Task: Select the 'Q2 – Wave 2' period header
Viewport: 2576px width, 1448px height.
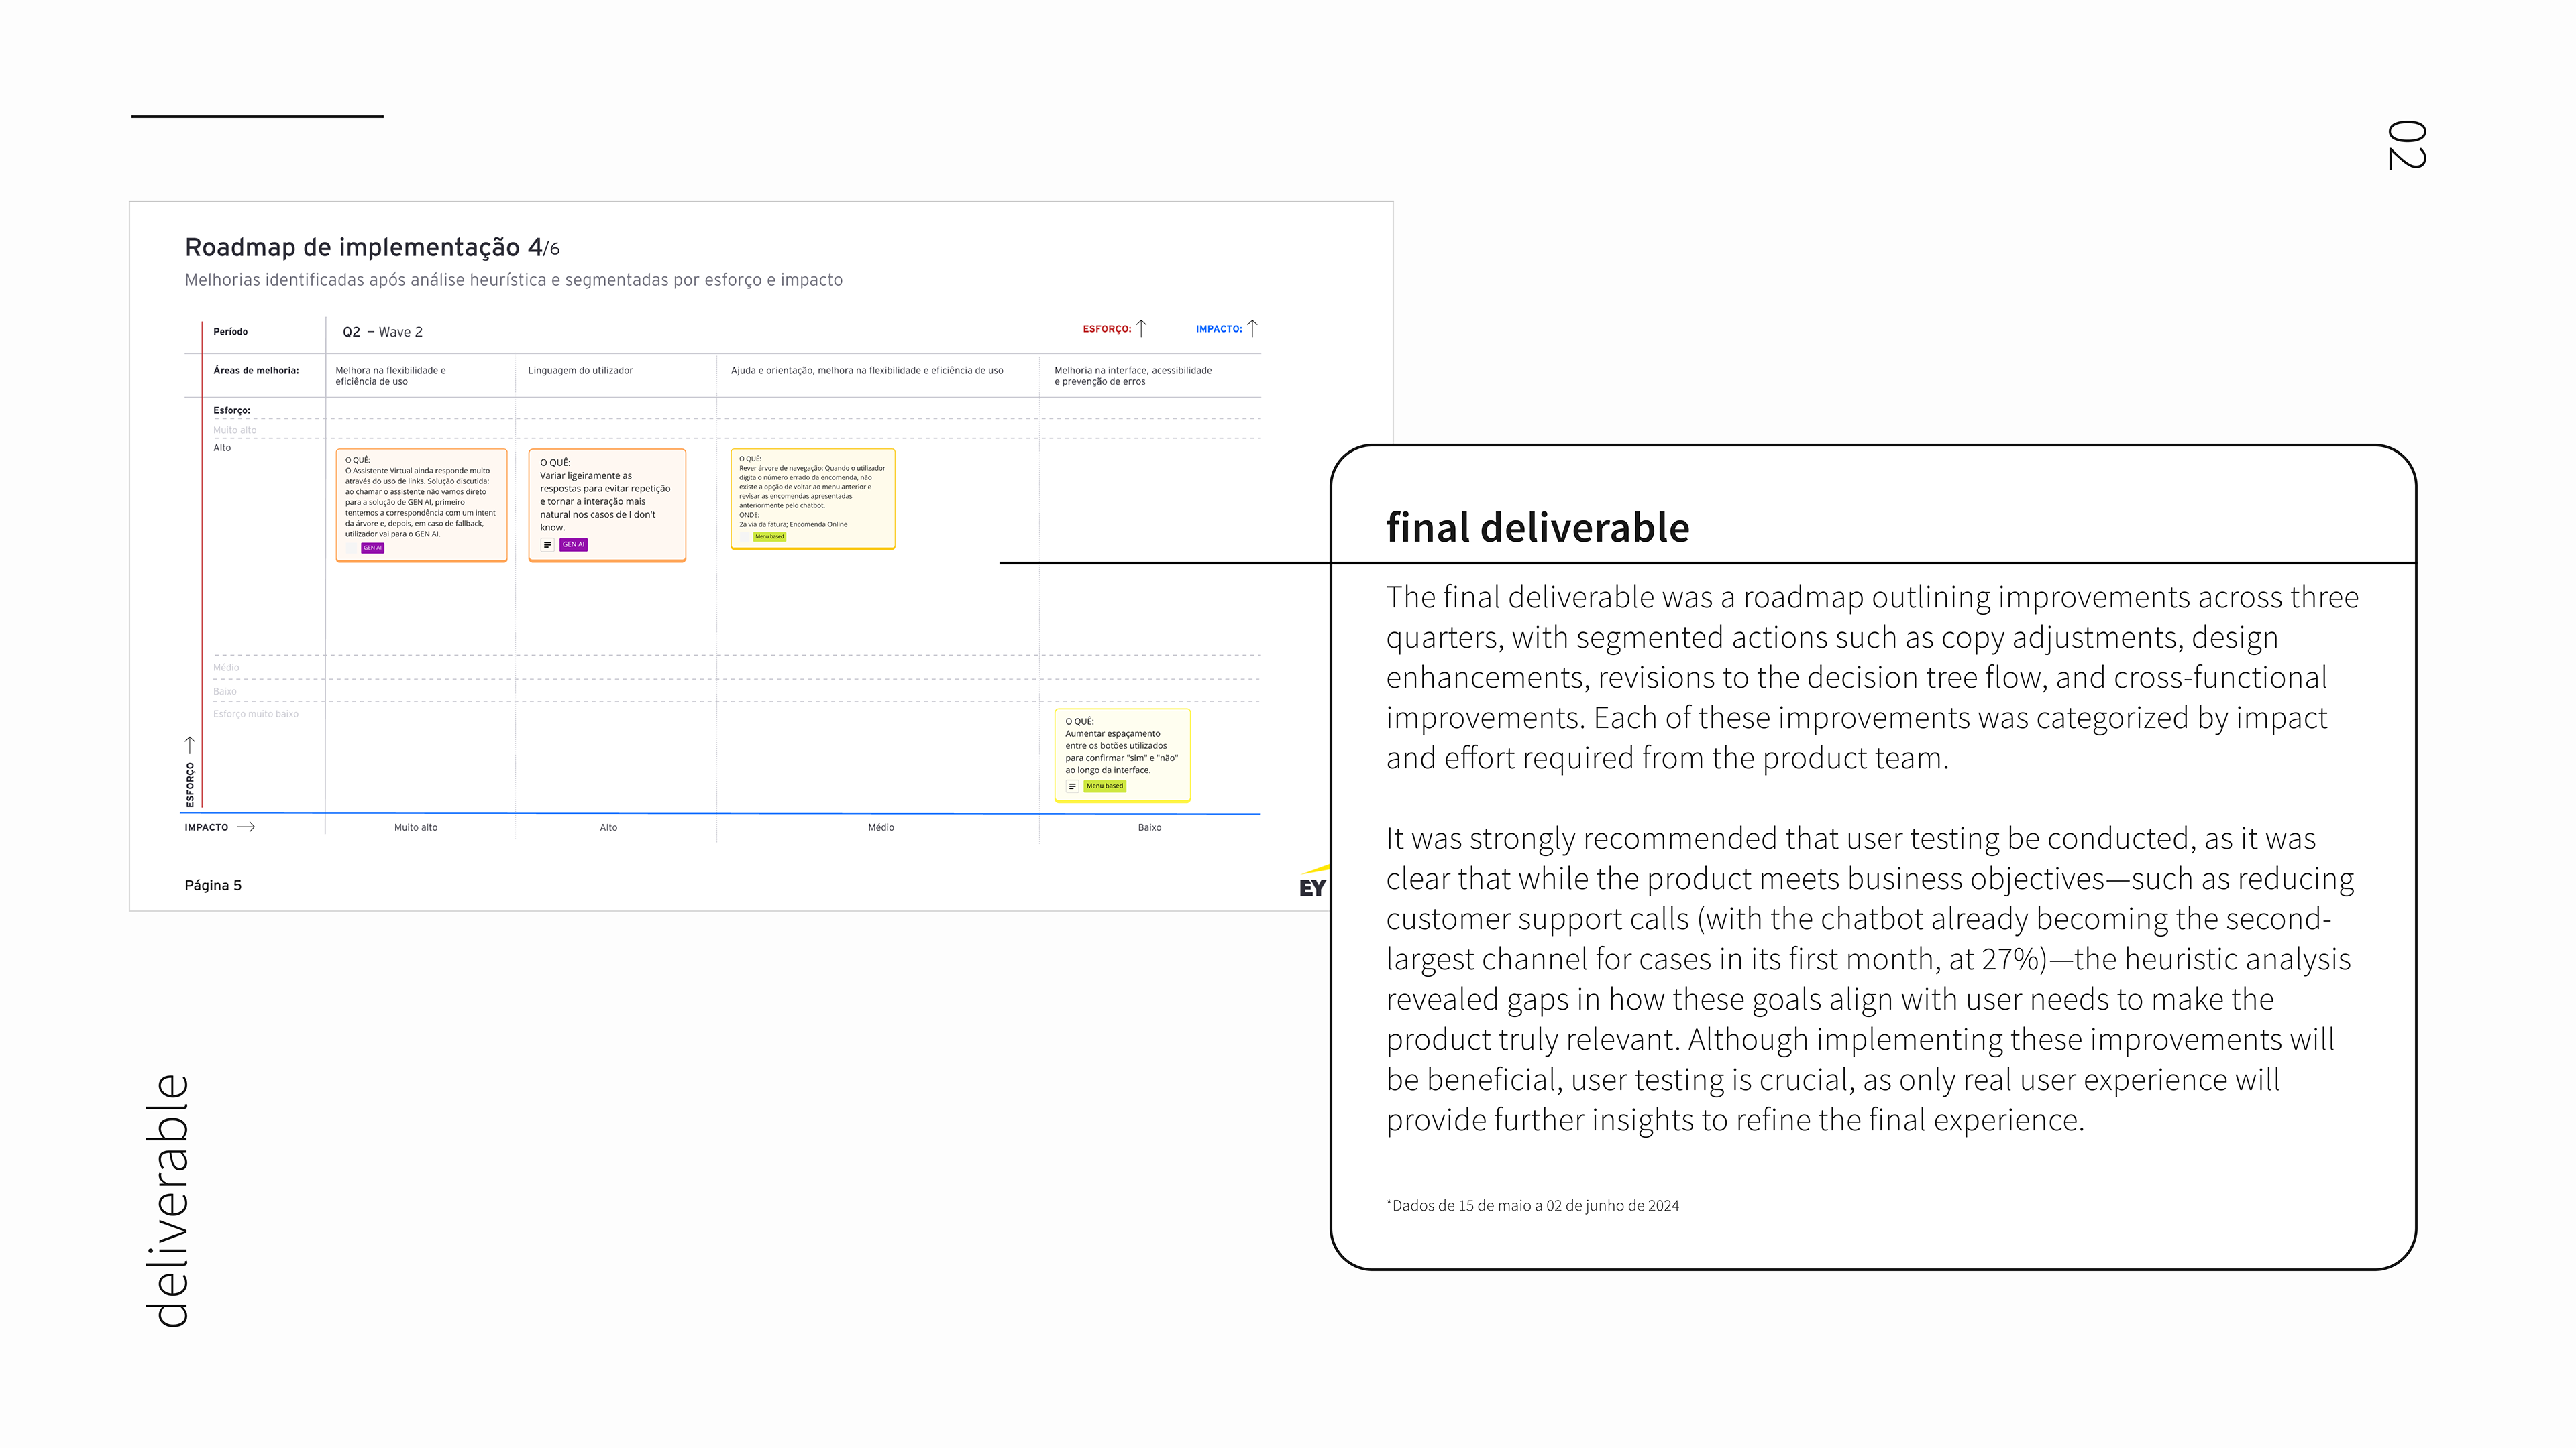Action: 382,332
